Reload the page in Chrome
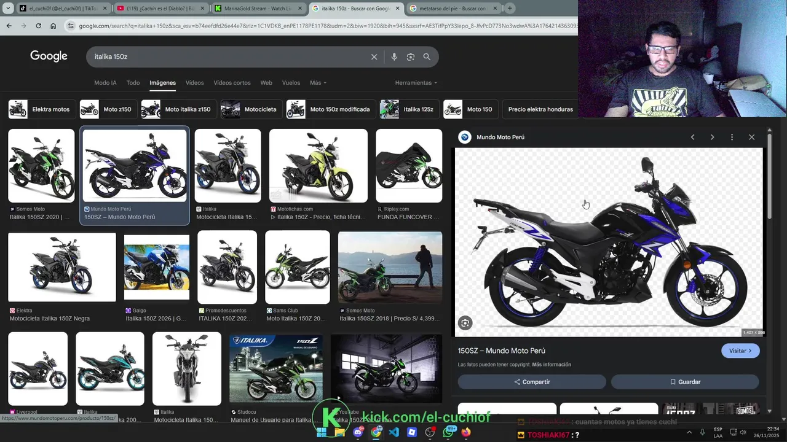 38,26
